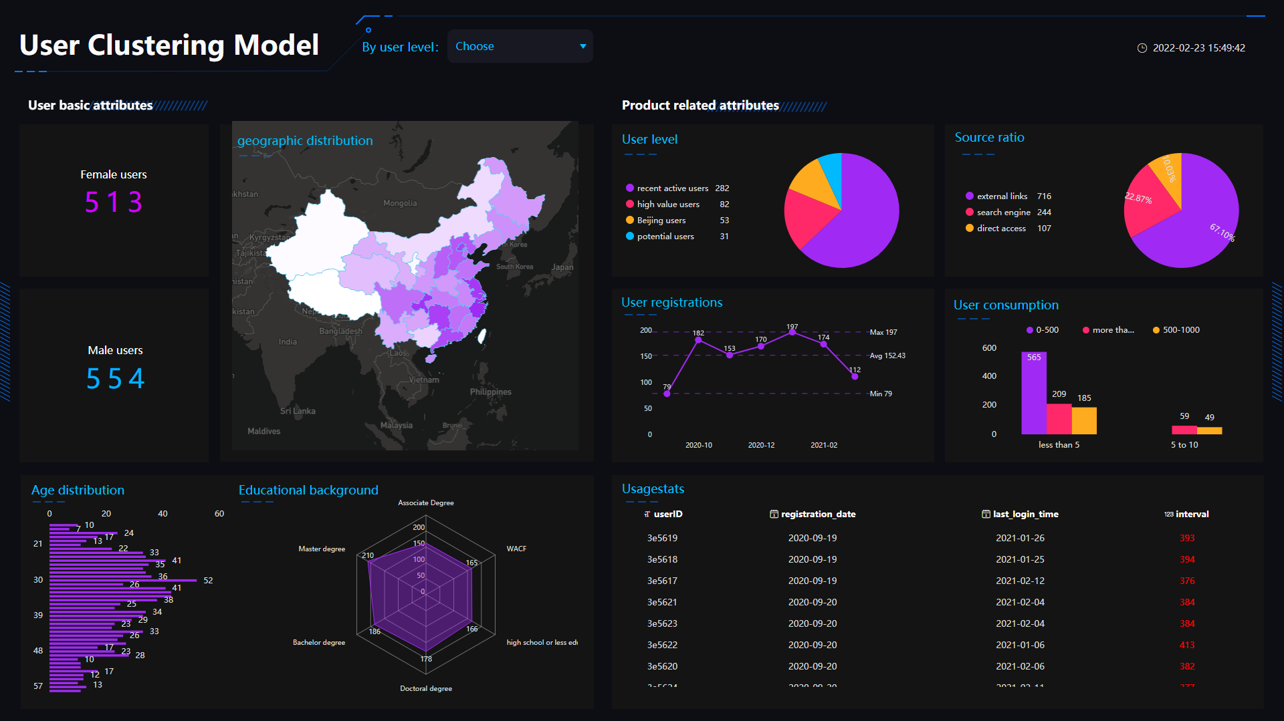Click the 52 longest age distribution bar
Image resolution: width=1284 pixels, height=721 pixels.
[x=123, y=581]
